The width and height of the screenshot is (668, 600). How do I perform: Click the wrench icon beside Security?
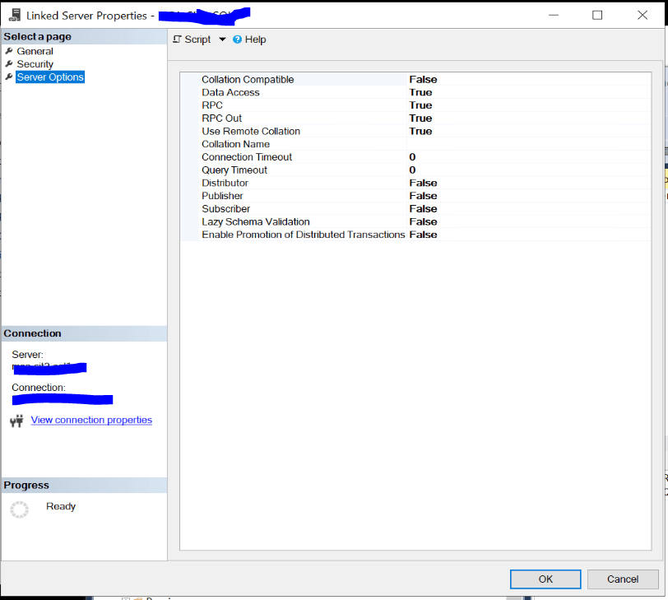tap(9, 63)
